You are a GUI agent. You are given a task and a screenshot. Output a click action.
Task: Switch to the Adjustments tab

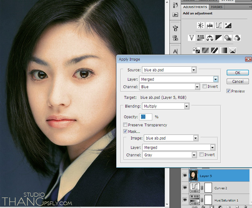[195, 7]
